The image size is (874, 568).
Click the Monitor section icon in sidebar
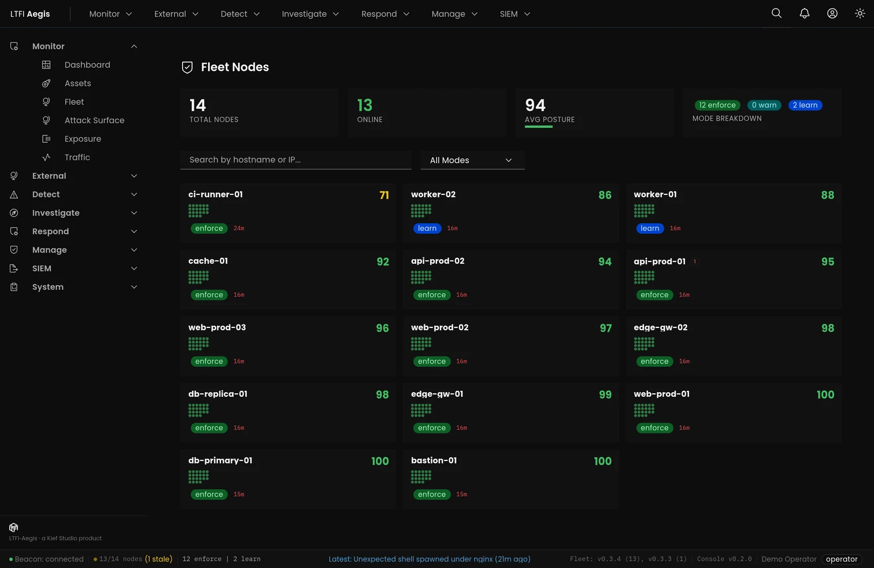point(14,46)
